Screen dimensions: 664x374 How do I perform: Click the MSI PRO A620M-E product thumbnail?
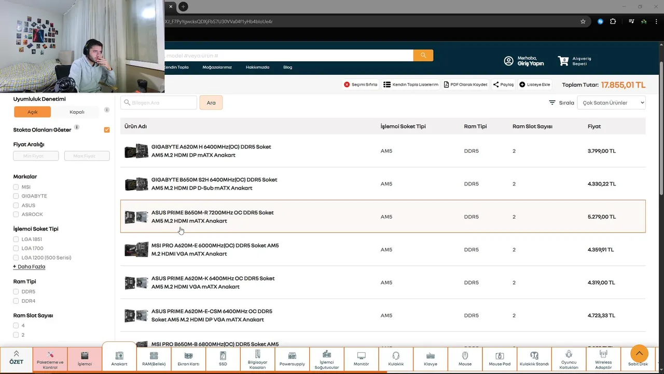[x=136, y=250]
